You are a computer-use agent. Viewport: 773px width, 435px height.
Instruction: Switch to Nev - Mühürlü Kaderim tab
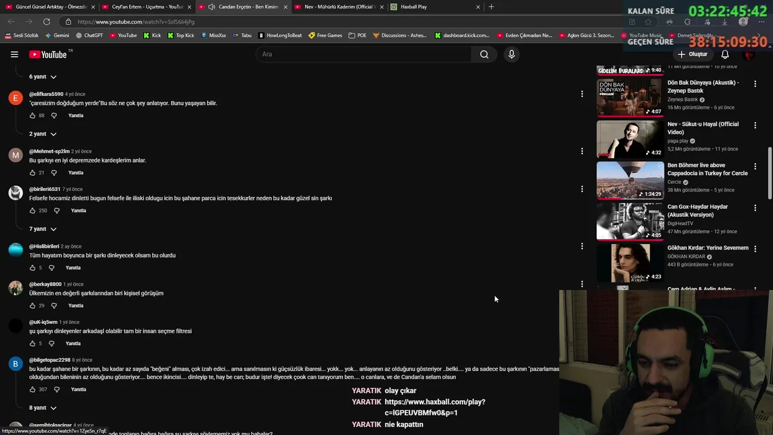(x=339, y=7)
